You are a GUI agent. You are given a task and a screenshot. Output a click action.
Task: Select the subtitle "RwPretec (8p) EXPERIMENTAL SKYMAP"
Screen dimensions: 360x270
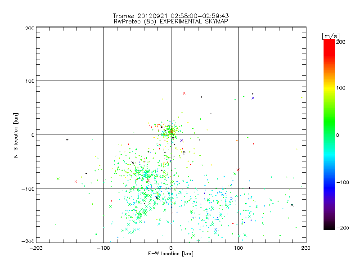pos(171,21)
